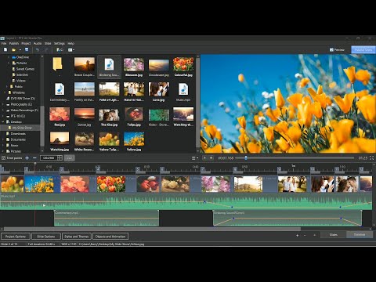Image resolution: width=376 pixels, height=282 pixels.
Task: Click the Save project disk icon
Action: 27,49
